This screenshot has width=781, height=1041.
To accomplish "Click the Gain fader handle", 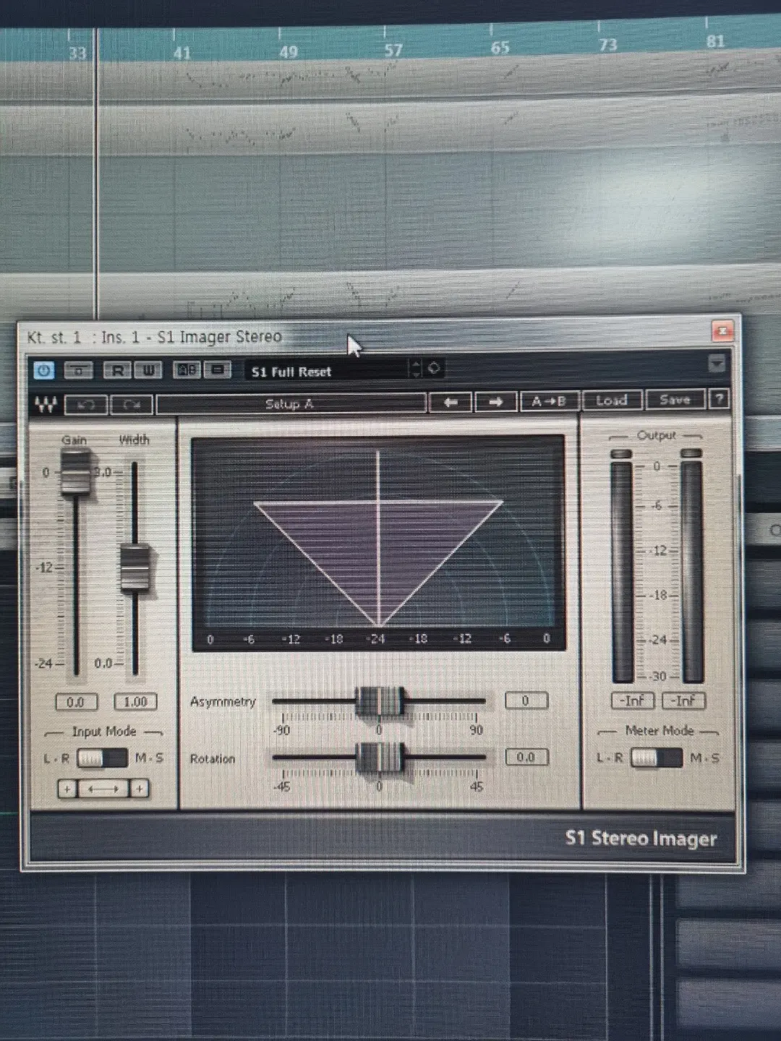I will (75, 471).
